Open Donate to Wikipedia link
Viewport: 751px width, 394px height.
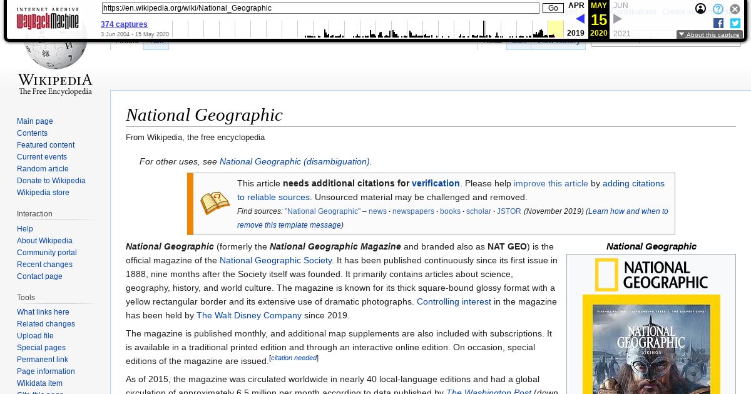(51, 181)
